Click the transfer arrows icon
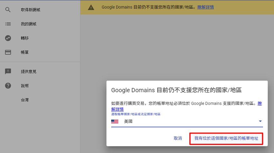 coord(8,38)
